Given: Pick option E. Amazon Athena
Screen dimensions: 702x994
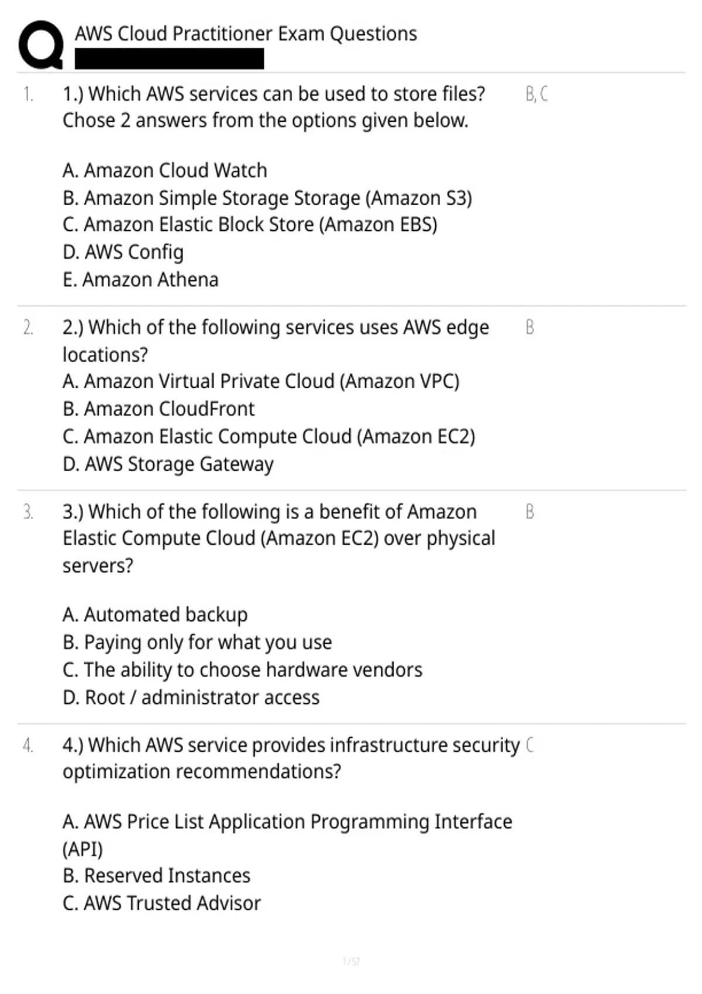Looking at the screenshot, I should click(140, 280).
